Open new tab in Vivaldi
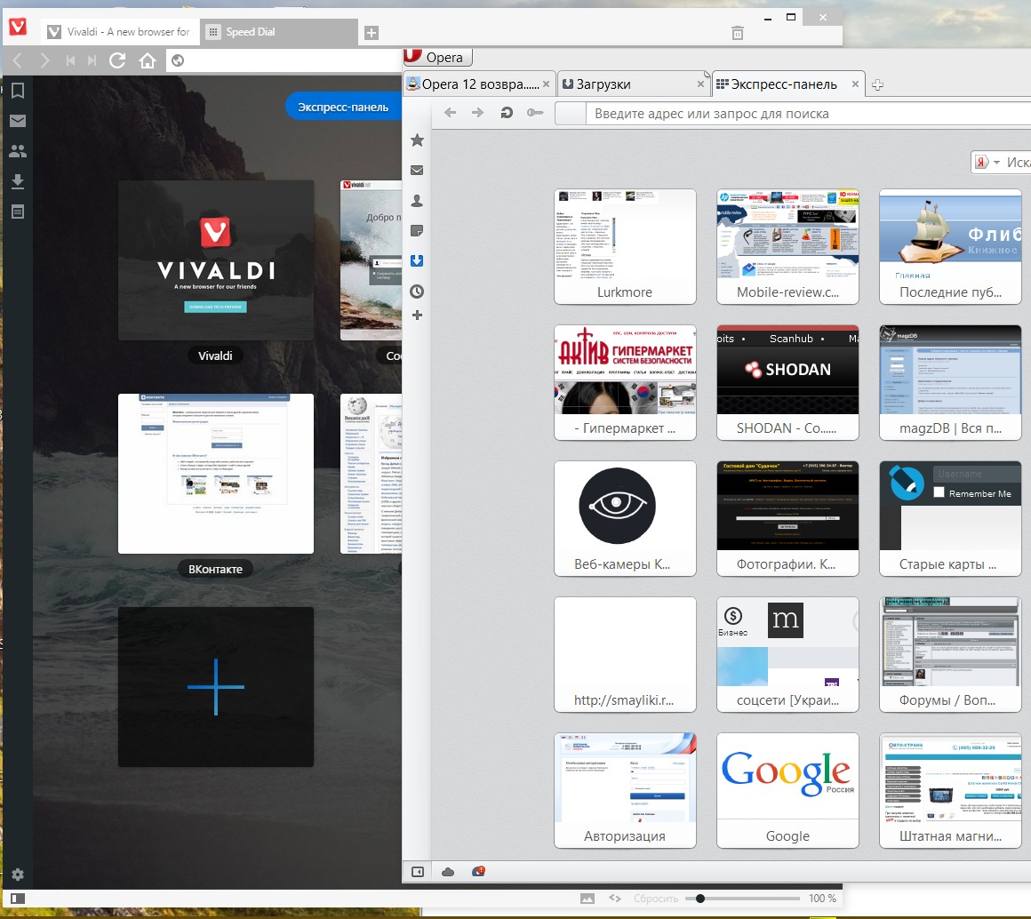 372,32
